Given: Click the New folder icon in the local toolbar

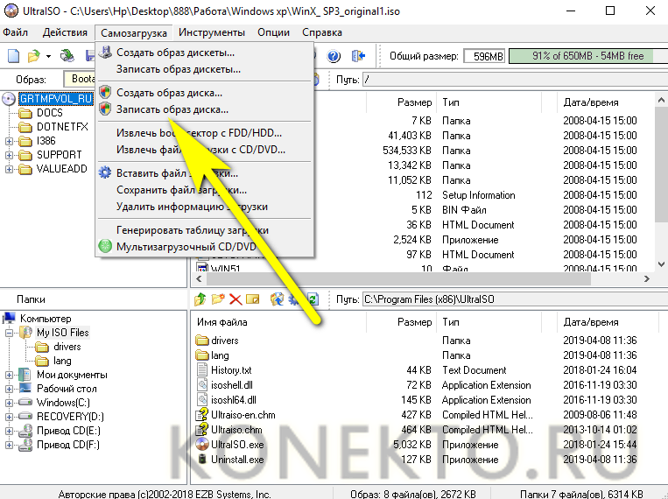Looking at the screenshot, I should point(218,299).
